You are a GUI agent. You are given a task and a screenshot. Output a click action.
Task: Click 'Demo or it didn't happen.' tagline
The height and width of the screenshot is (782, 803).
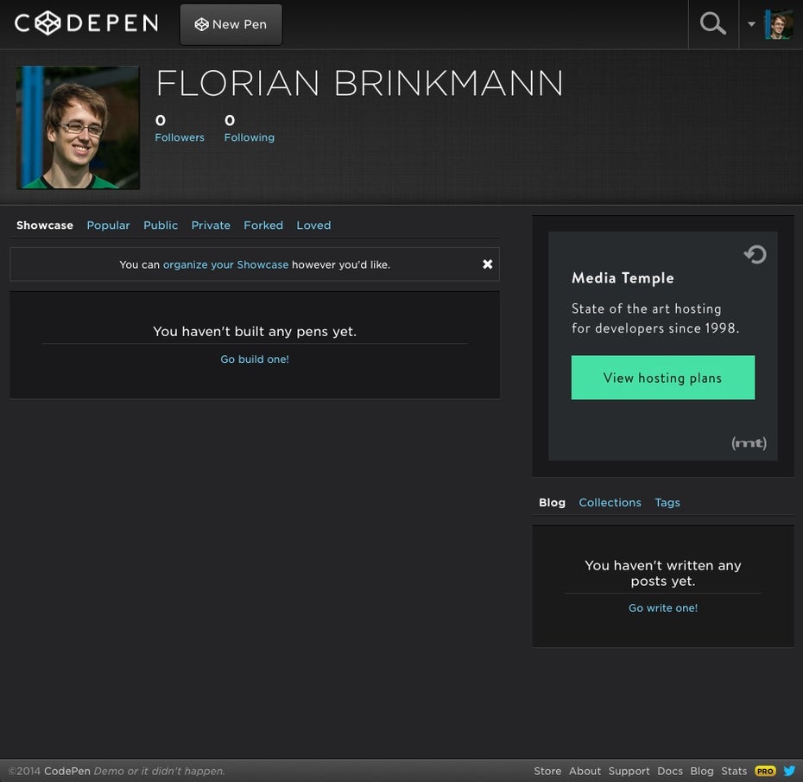(x=159, y=771)
